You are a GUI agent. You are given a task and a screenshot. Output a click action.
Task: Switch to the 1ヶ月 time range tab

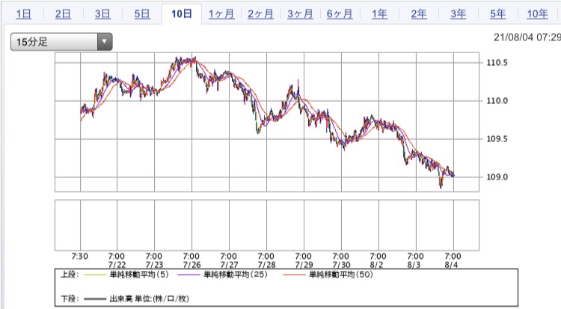221,14
